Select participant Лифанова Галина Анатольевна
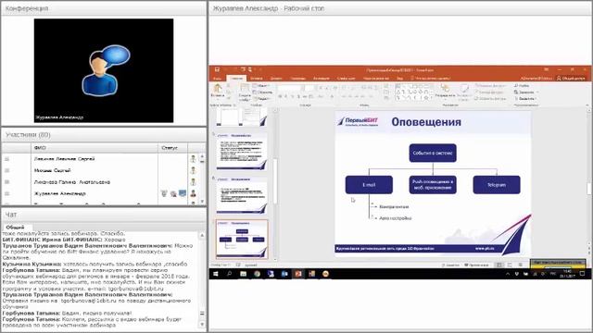 pyautogui.click(x=72, y=182)
